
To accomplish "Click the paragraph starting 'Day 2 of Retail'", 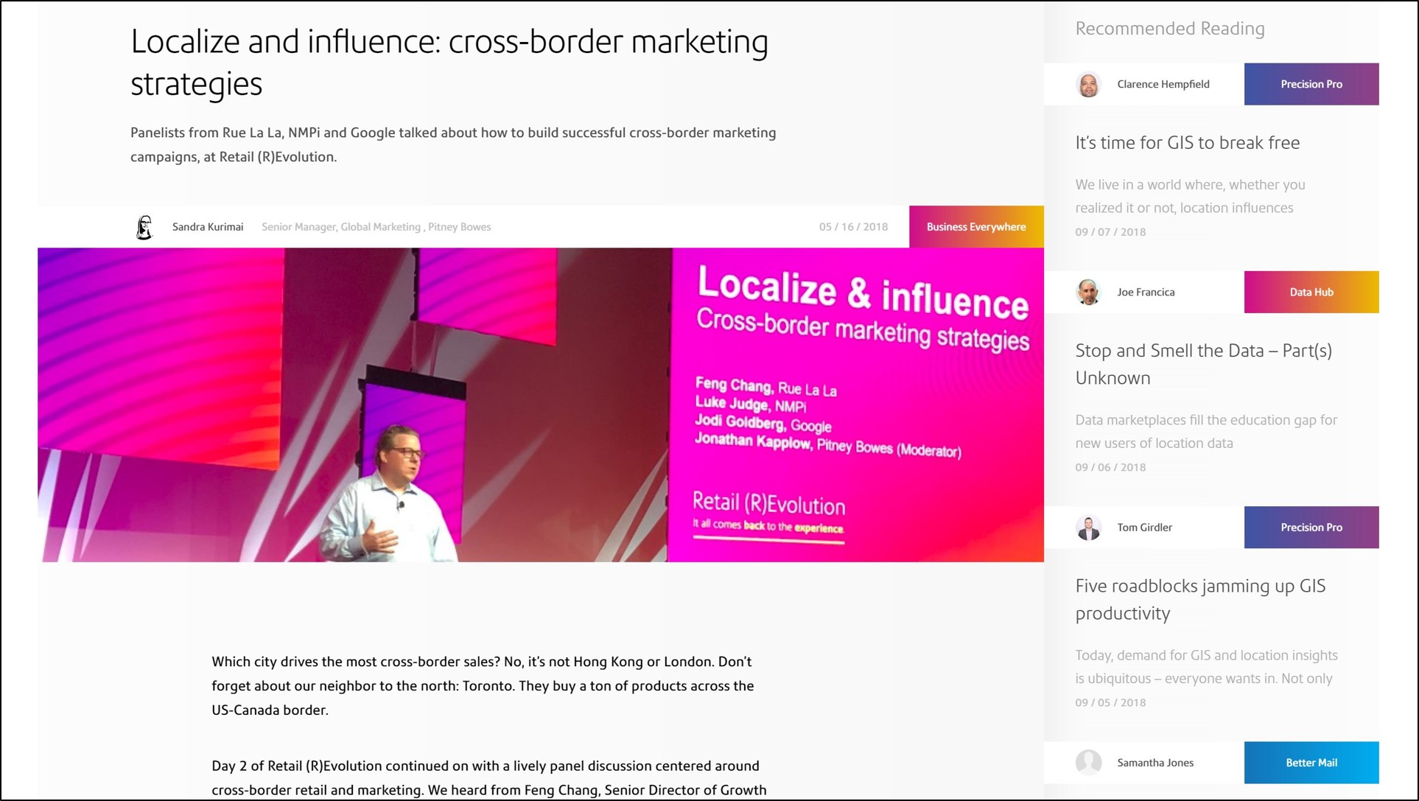I will 489,777.
